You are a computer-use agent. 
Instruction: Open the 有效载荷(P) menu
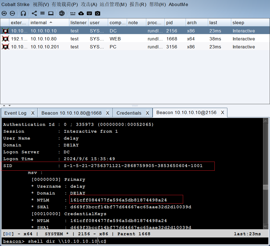65,4
